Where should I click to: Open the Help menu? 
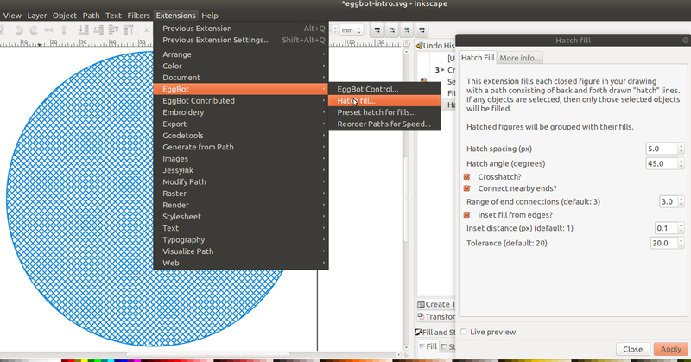(210, 16)
